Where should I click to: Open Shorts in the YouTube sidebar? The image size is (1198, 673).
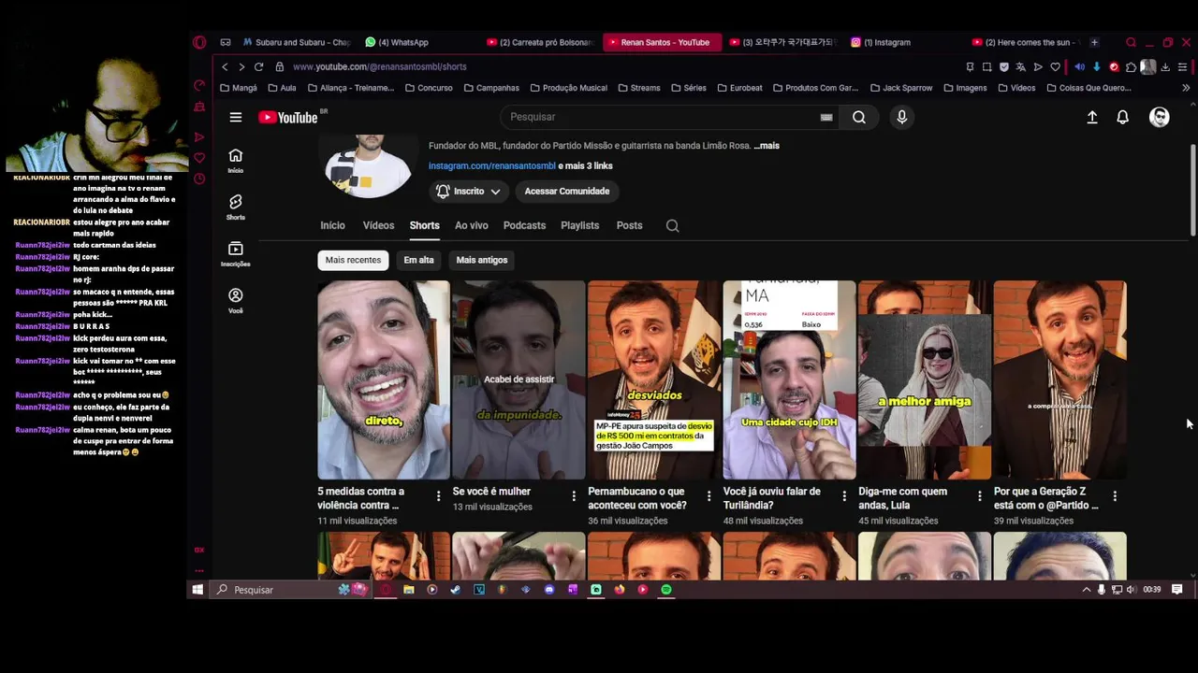point(236,207)
